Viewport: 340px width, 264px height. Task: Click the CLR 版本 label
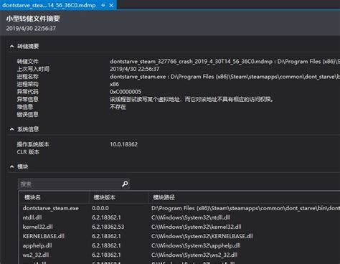click(x=28, y=152)
